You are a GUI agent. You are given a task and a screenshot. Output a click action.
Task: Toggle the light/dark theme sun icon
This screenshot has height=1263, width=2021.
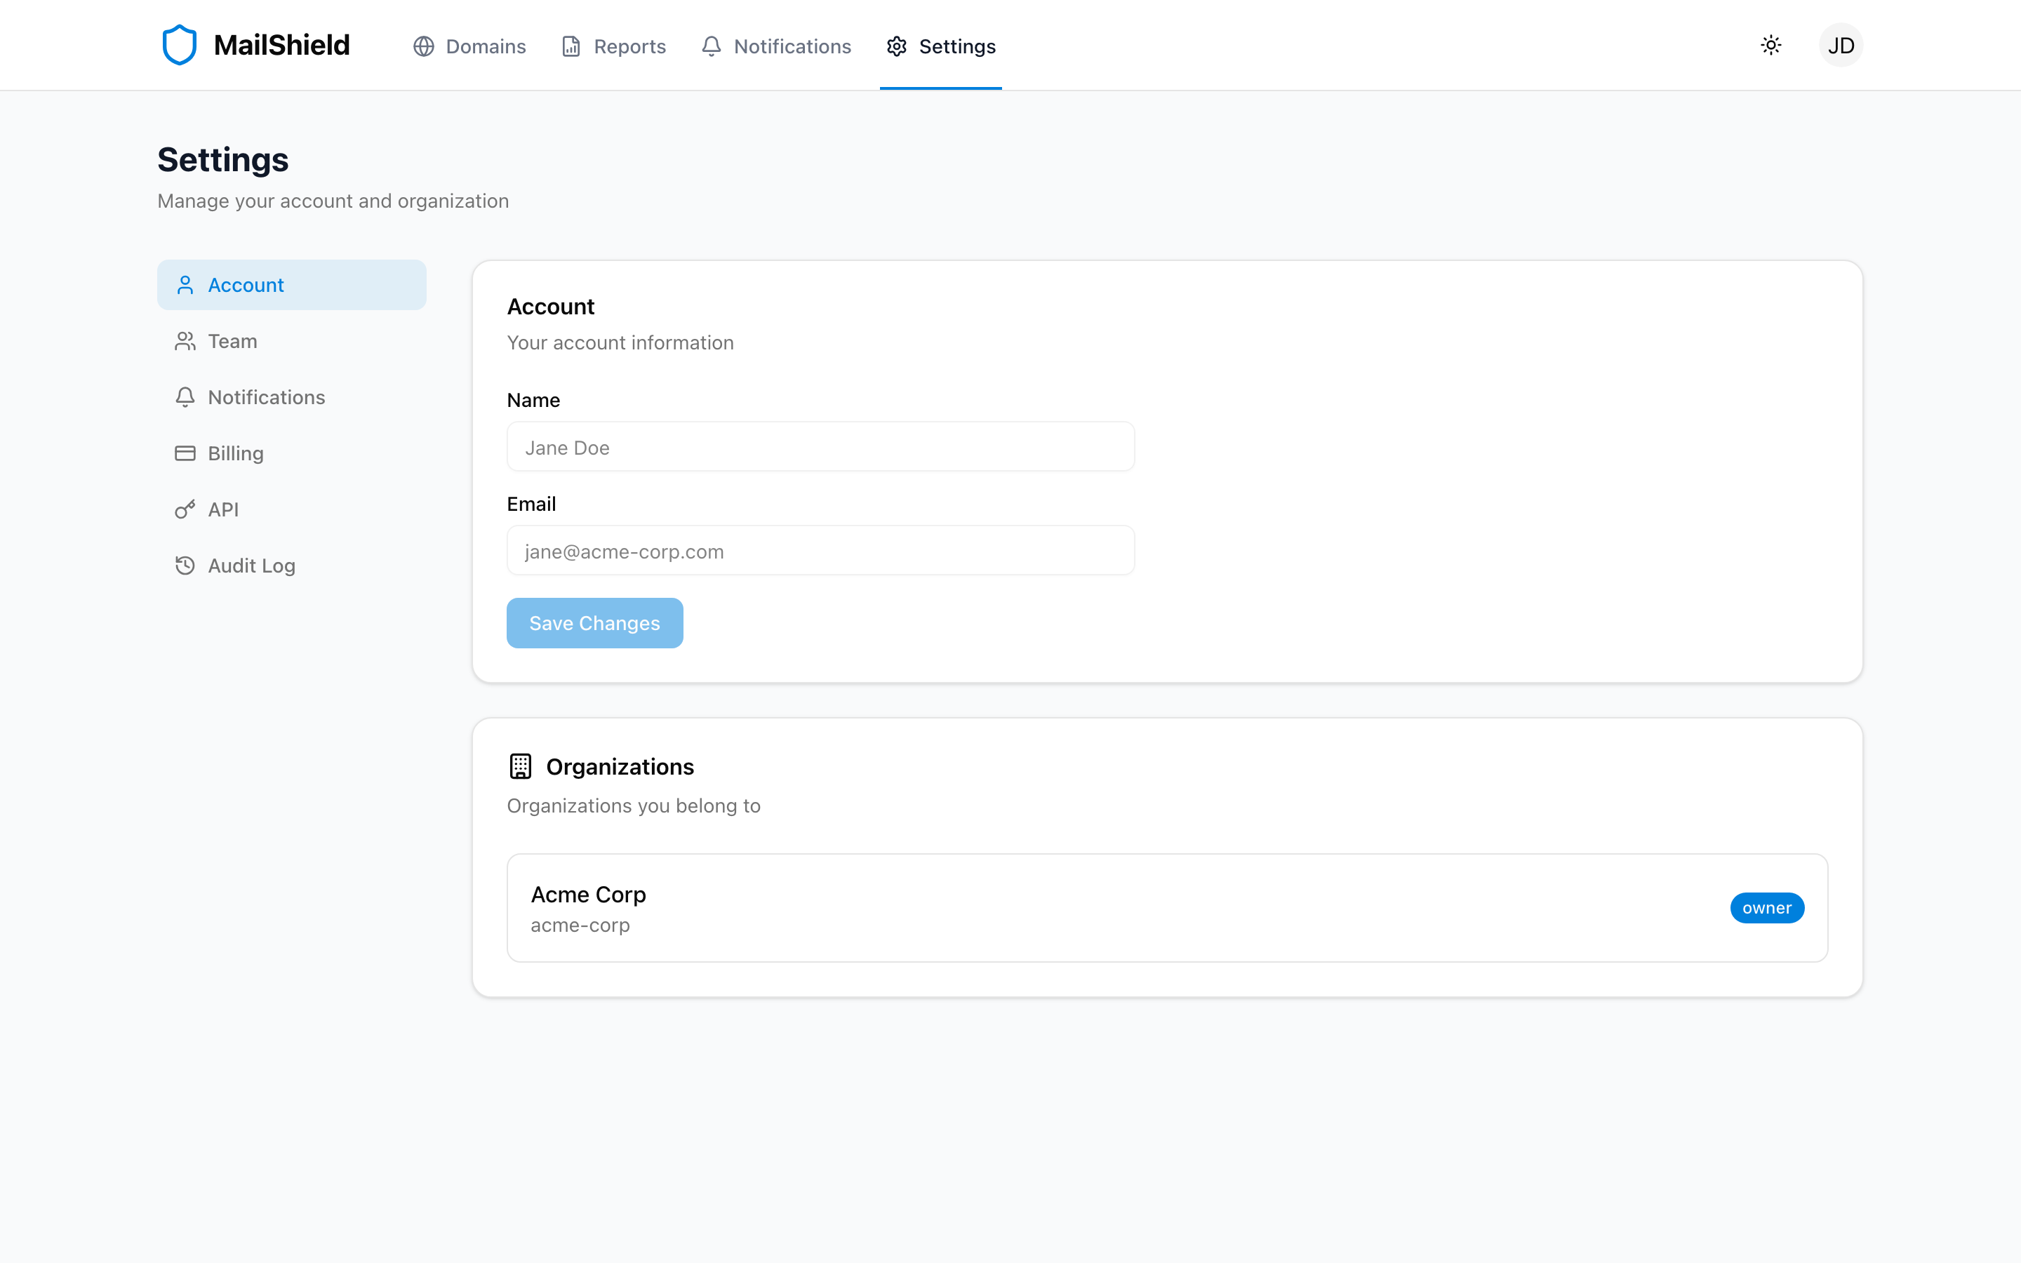tap(1771, 44)
